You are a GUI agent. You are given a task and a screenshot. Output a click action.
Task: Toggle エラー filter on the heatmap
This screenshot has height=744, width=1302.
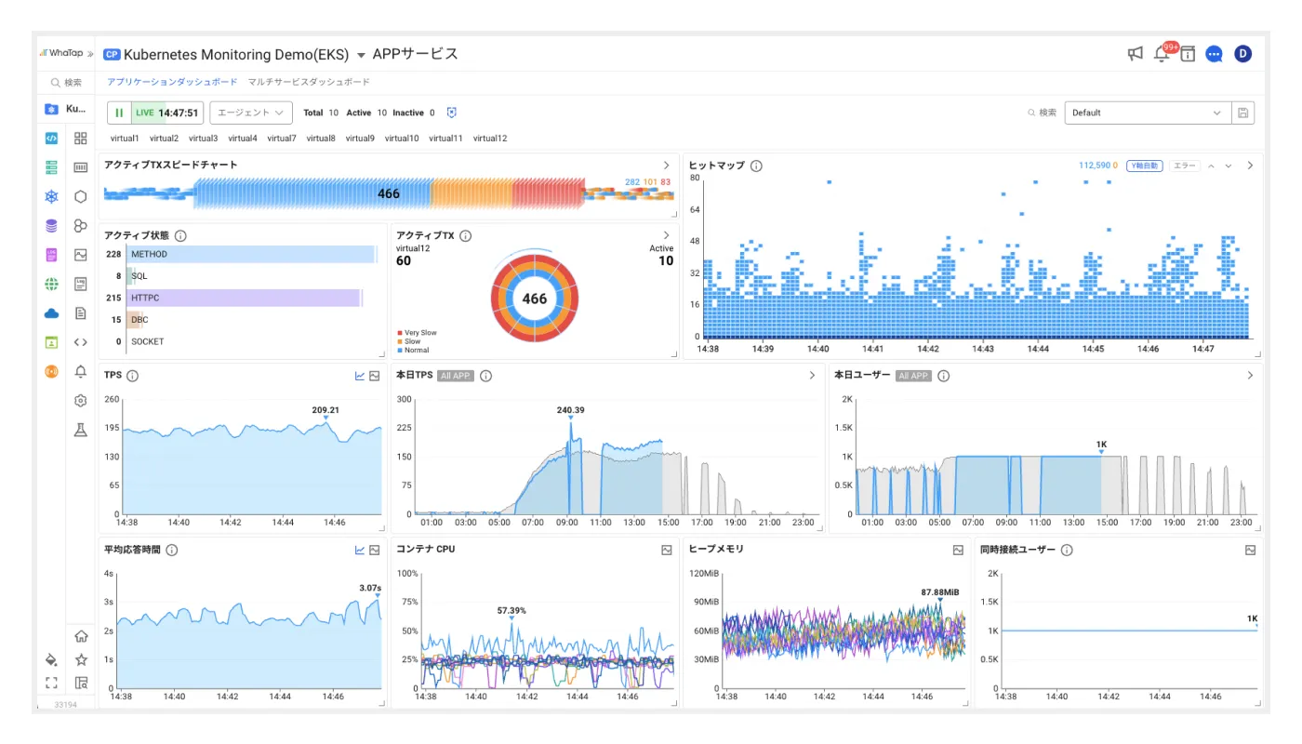click(x=1184, y=166)
